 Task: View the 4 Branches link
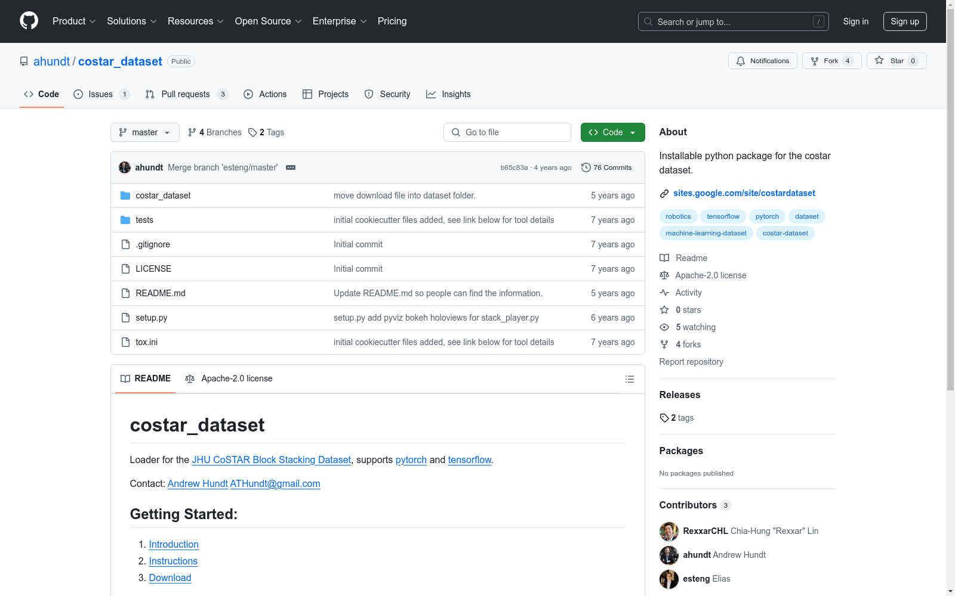[x=215, y=132]
